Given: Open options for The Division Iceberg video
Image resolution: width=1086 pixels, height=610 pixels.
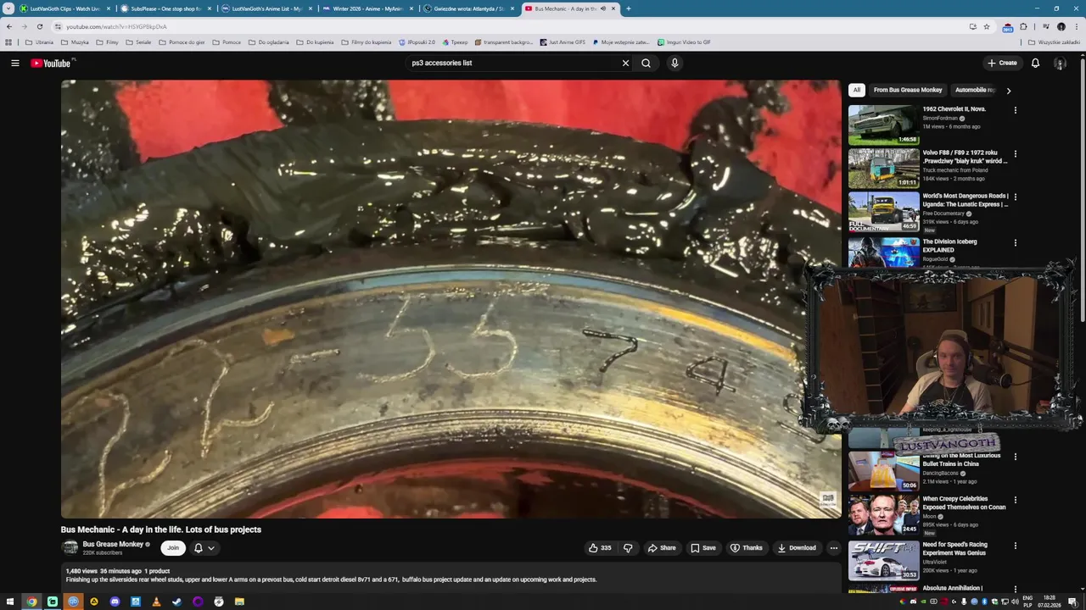Looking at the screenshot, I should click(1015, 243).
